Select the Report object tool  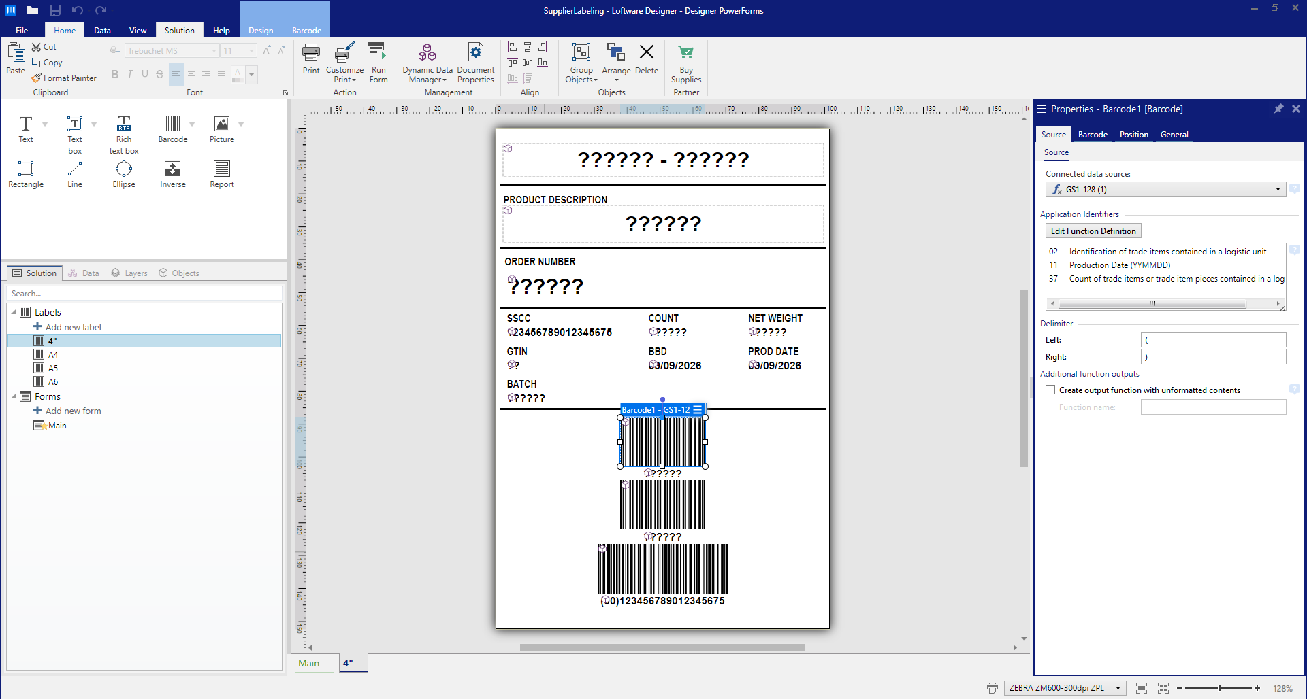point(222,175)
